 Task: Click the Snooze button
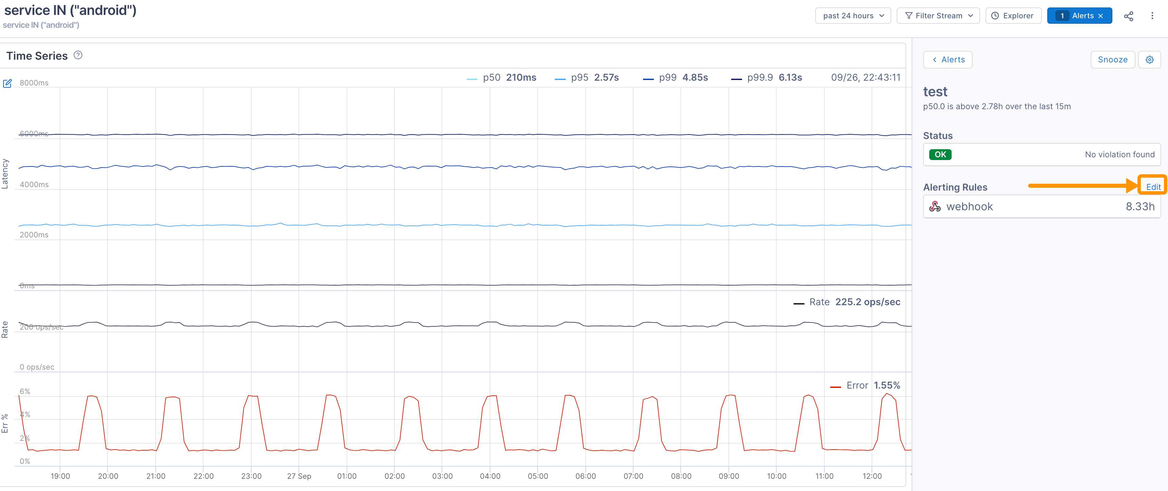pyautogui.click(x=1112, y=60)
